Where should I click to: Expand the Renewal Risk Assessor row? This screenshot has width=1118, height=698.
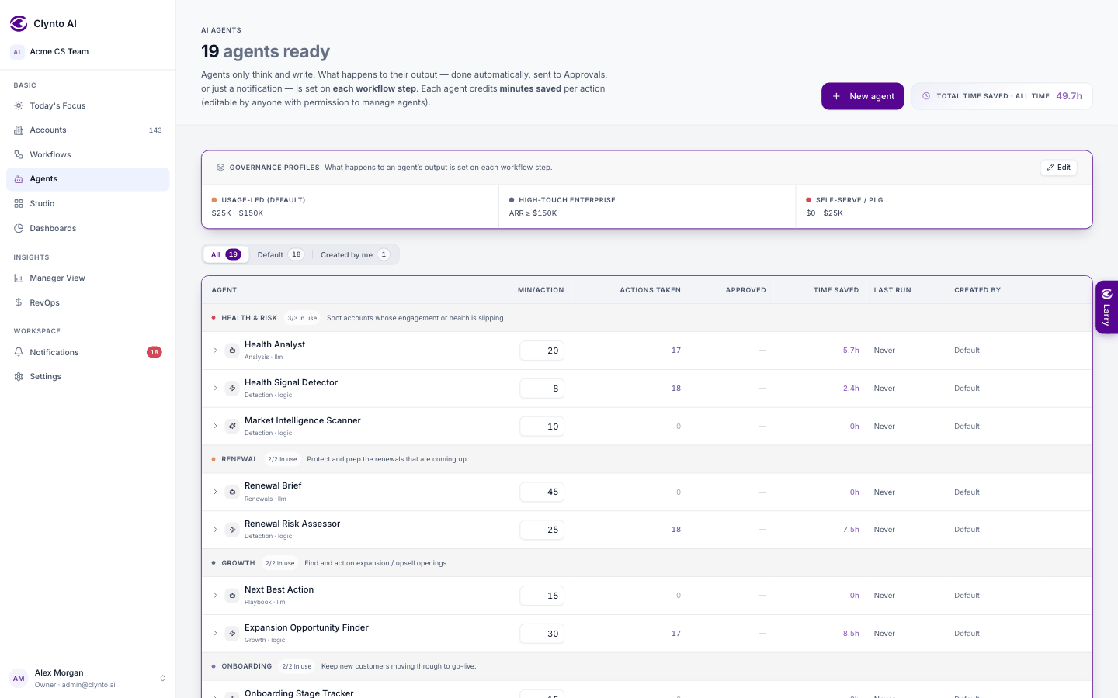tap(216, 530)
